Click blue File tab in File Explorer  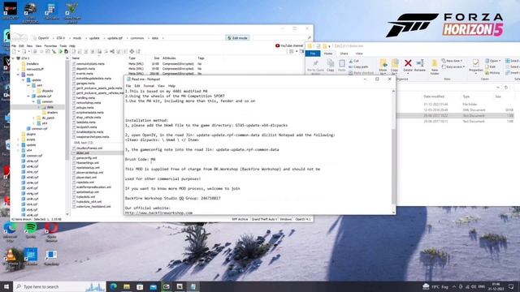click(313, 54)
